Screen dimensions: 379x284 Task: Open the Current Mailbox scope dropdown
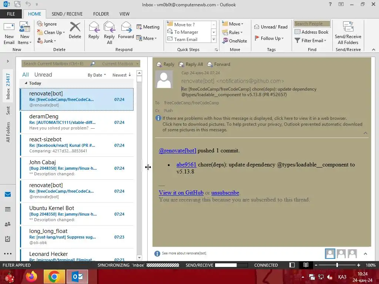120,64
